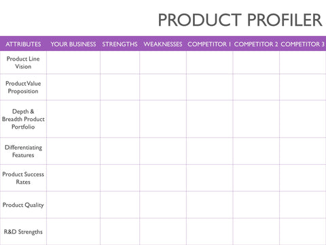Select the ATTRIBUTES column header
The height and width of the screenshot is (245, 326).
coord(23,44)
